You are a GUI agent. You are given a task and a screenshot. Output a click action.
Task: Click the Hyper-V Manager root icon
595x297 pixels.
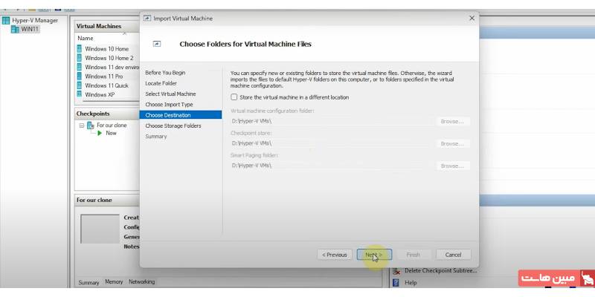coord(6,21)
